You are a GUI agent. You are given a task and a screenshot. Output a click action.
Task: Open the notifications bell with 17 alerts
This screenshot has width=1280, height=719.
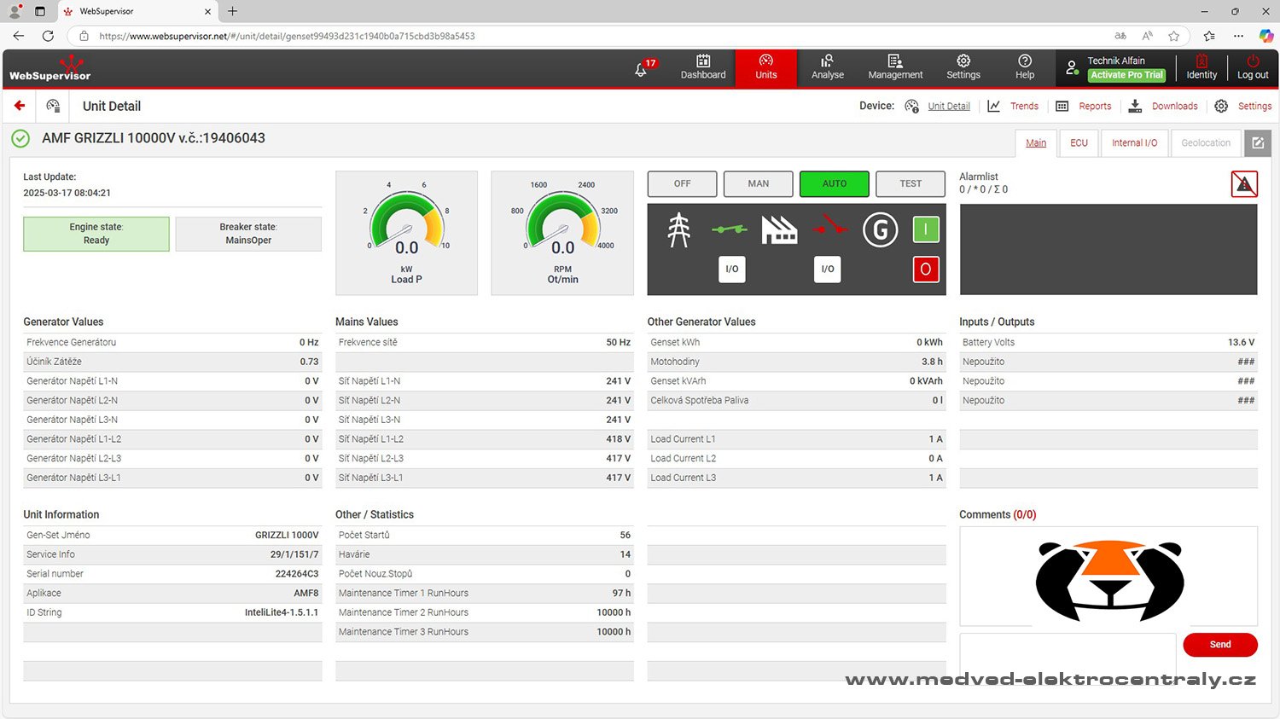(x=642, y=69)
